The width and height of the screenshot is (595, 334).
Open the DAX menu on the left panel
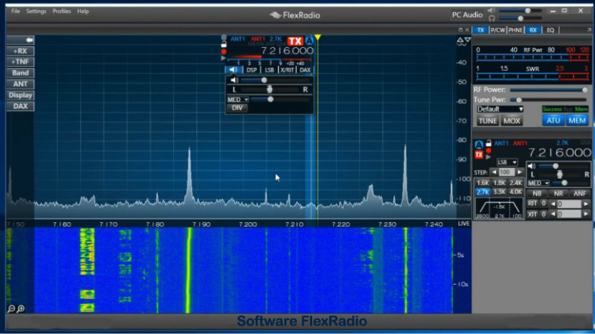pyautogui.click(x=20, y=106)
